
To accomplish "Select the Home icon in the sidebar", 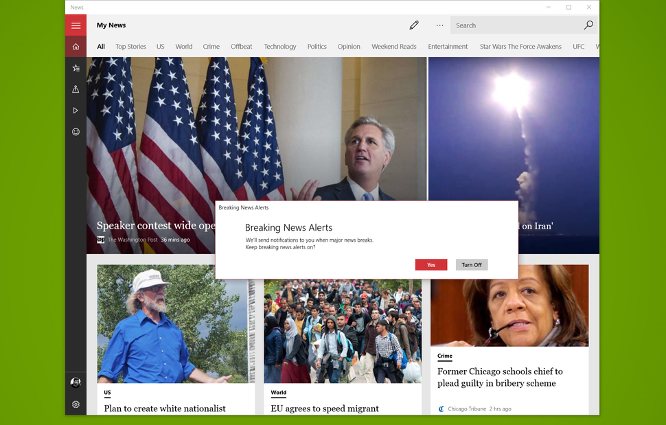I will click(76, 46).
